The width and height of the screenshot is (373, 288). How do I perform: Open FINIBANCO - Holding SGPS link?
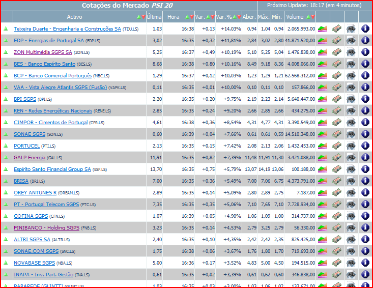(x=46, y=228)
